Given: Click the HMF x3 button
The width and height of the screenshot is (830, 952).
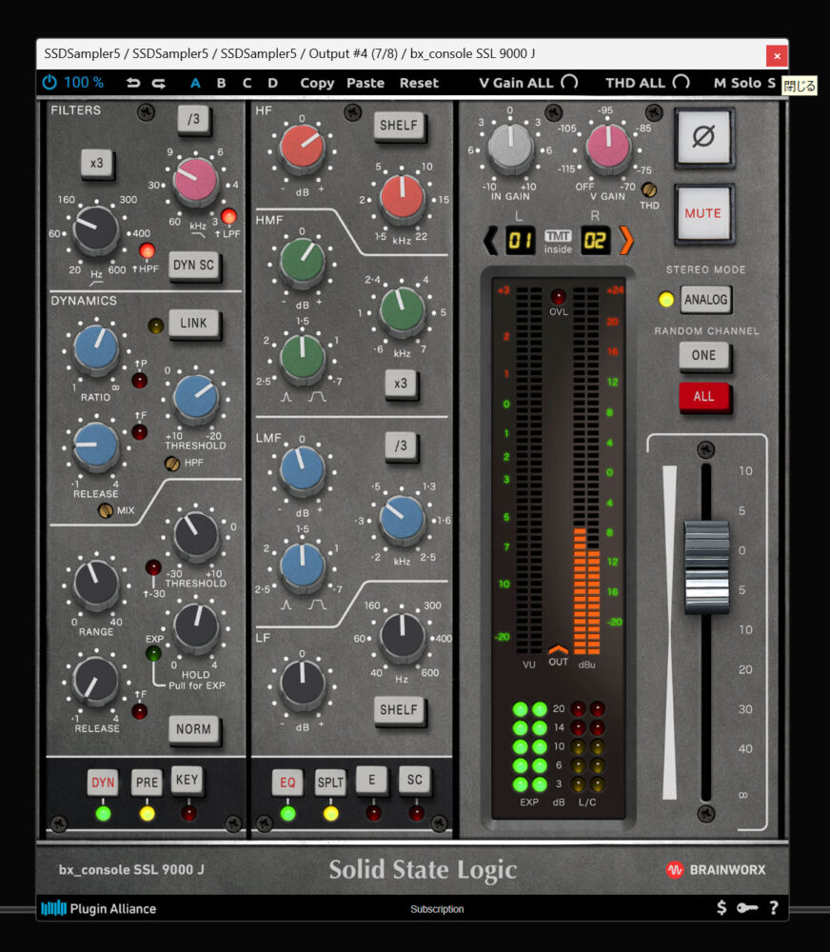Looking at the screenshot, I should point(401,384).
